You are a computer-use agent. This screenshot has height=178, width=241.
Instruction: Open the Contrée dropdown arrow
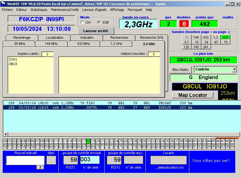[x=234, y=69]
